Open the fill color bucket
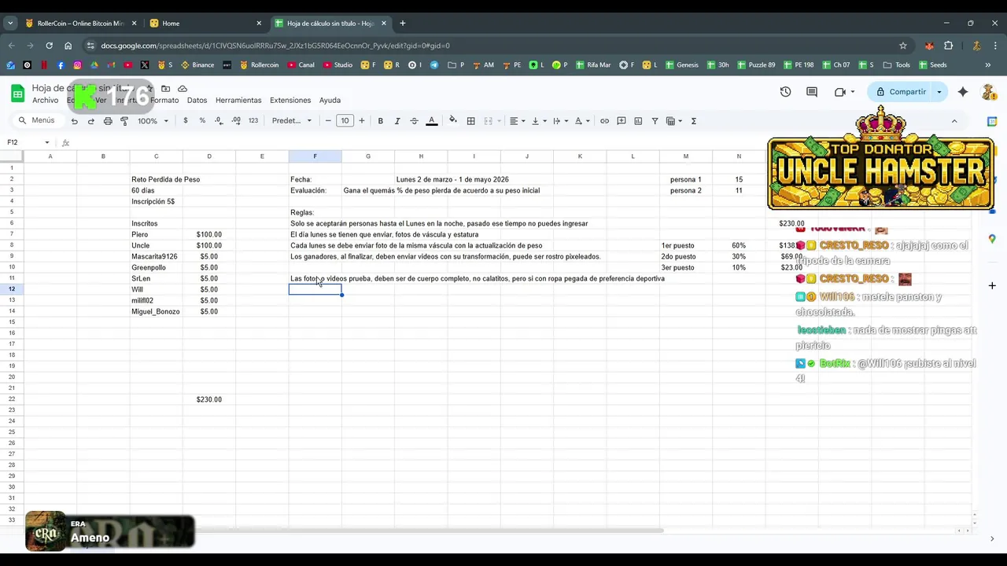Image resolution: width=1007 pixels, height=566 pixels. tap(452, 121)
